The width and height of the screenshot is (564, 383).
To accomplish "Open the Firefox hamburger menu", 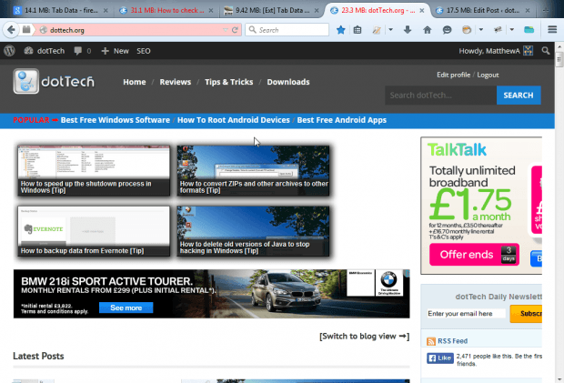I will click(552, 29).
